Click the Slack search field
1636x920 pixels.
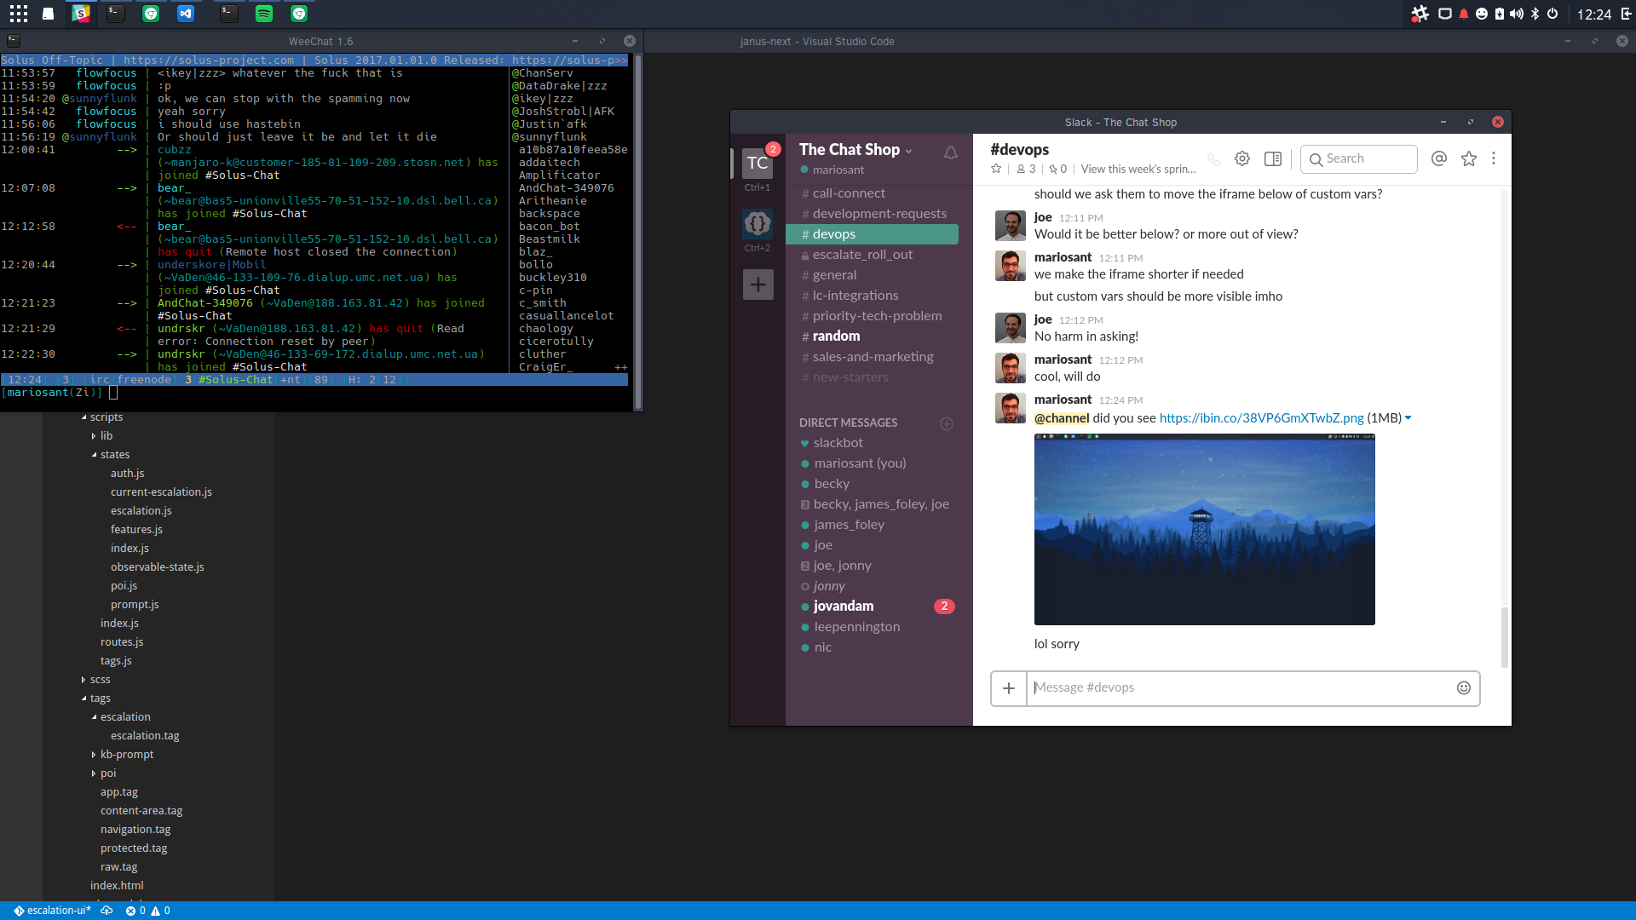(x=1358, y=159)
